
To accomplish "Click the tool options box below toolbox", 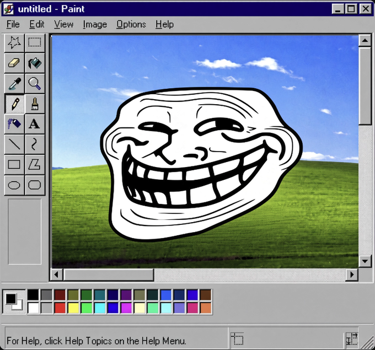I will [24, 231].
